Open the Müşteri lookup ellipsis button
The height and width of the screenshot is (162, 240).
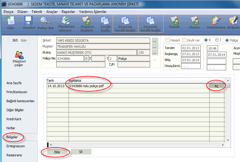coord(155,47)
